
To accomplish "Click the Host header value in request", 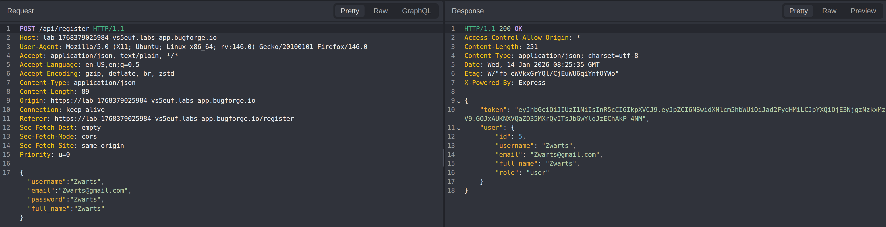I will click(130, 37).
